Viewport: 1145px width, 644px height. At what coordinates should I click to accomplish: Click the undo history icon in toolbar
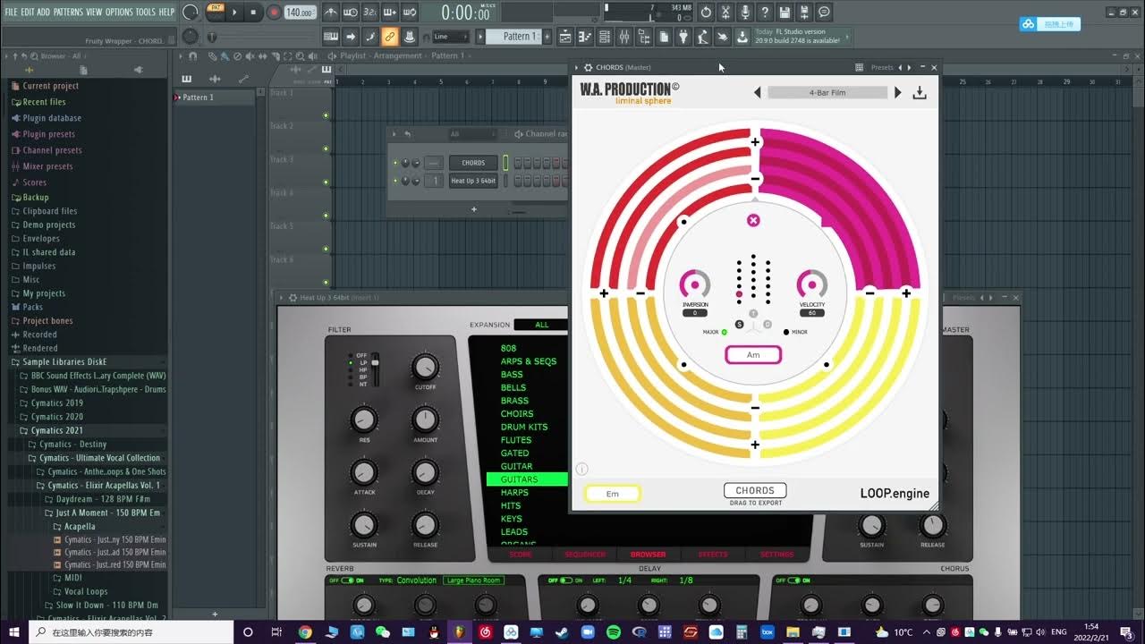[706, 13]
